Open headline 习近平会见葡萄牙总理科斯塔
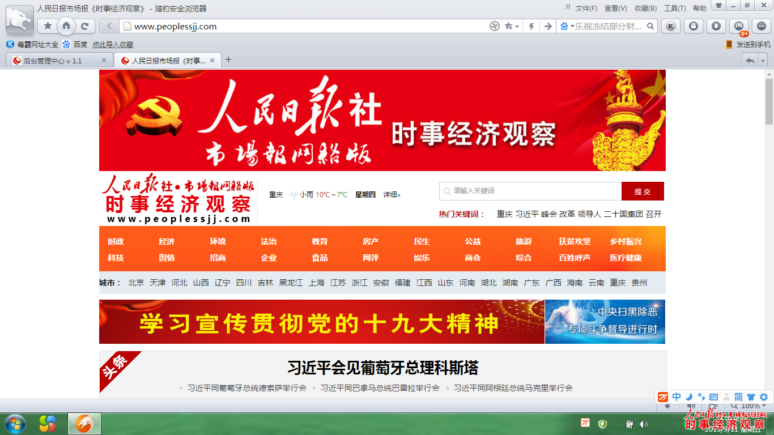The height and width of the screenshot is (435, 774). click(383, 368)
